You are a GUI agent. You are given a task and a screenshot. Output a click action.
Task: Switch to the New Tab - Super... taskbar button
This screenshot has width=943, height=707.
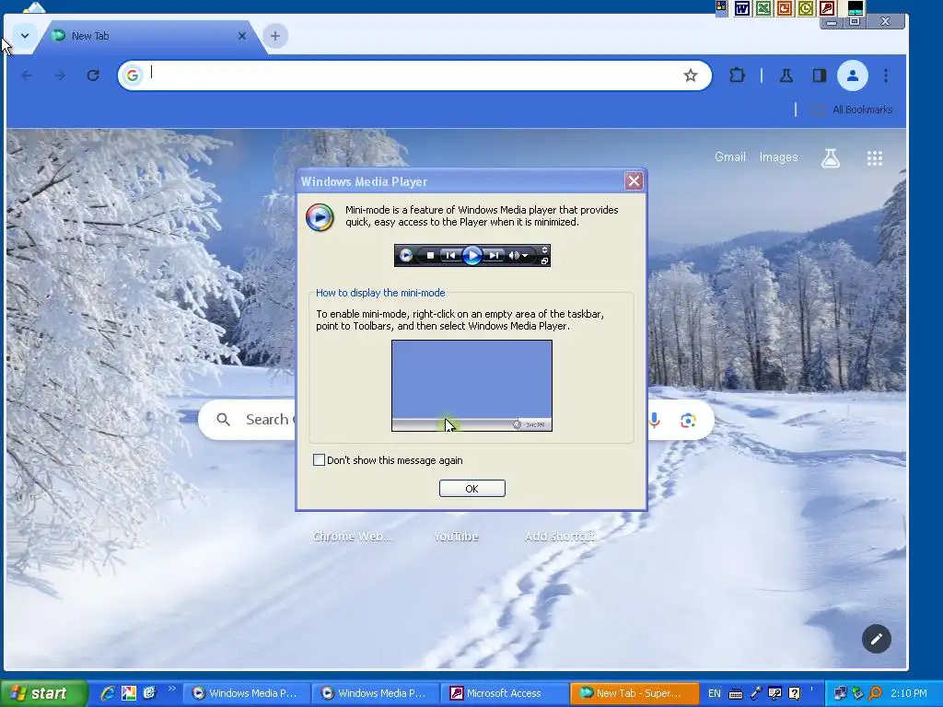(634, 693)
